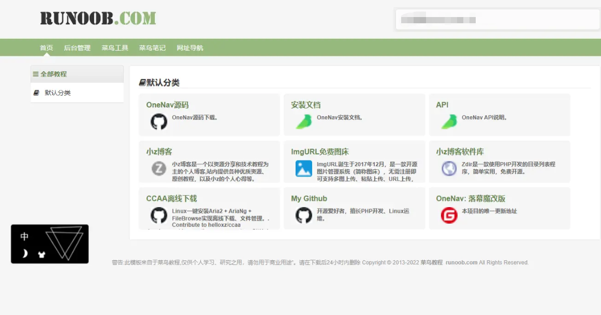This screenshot has height=315, width=601.
Task: Click the text "OneNav API说明。"
Action: 484,117
